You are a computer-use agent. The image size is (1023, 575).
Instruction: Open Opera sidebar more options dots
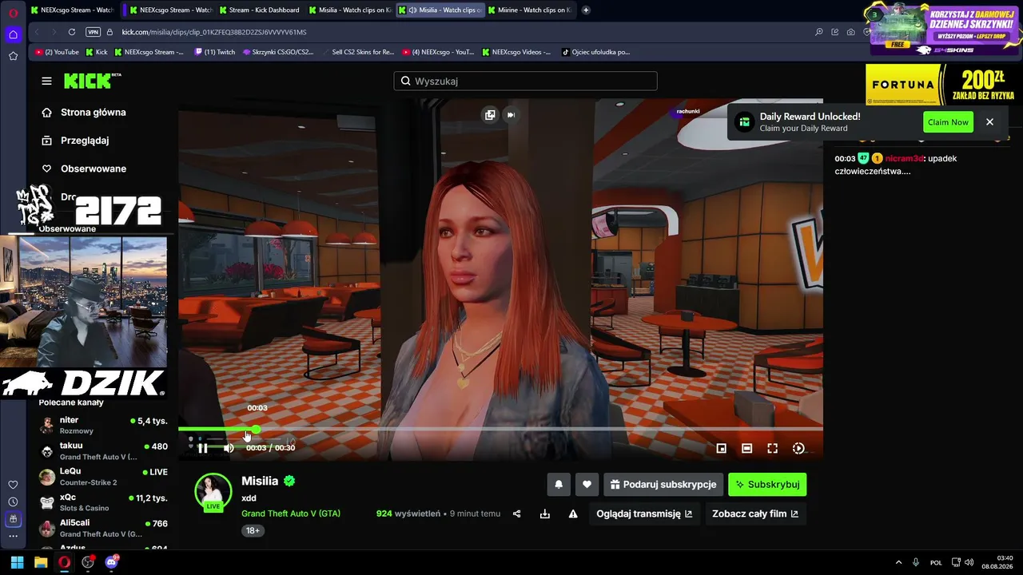13,536
